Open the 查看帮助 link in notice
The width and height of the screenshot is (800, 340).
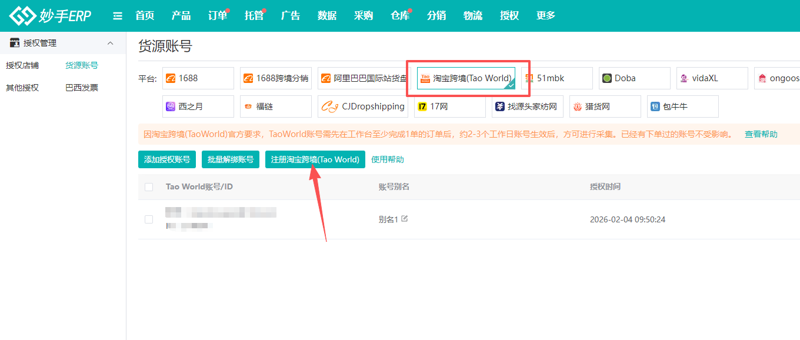pyautogui.click(x=761, y=134)
